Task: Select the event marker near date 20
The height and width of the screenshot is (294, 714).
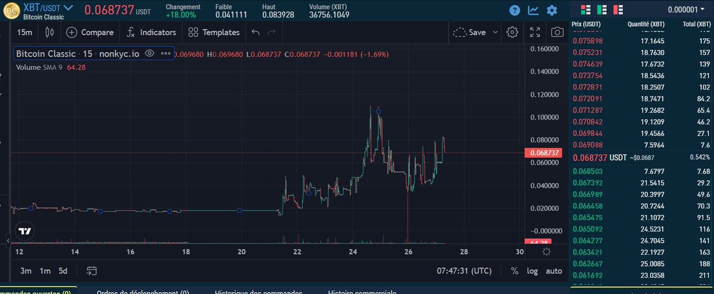Action: click(239, 210)
